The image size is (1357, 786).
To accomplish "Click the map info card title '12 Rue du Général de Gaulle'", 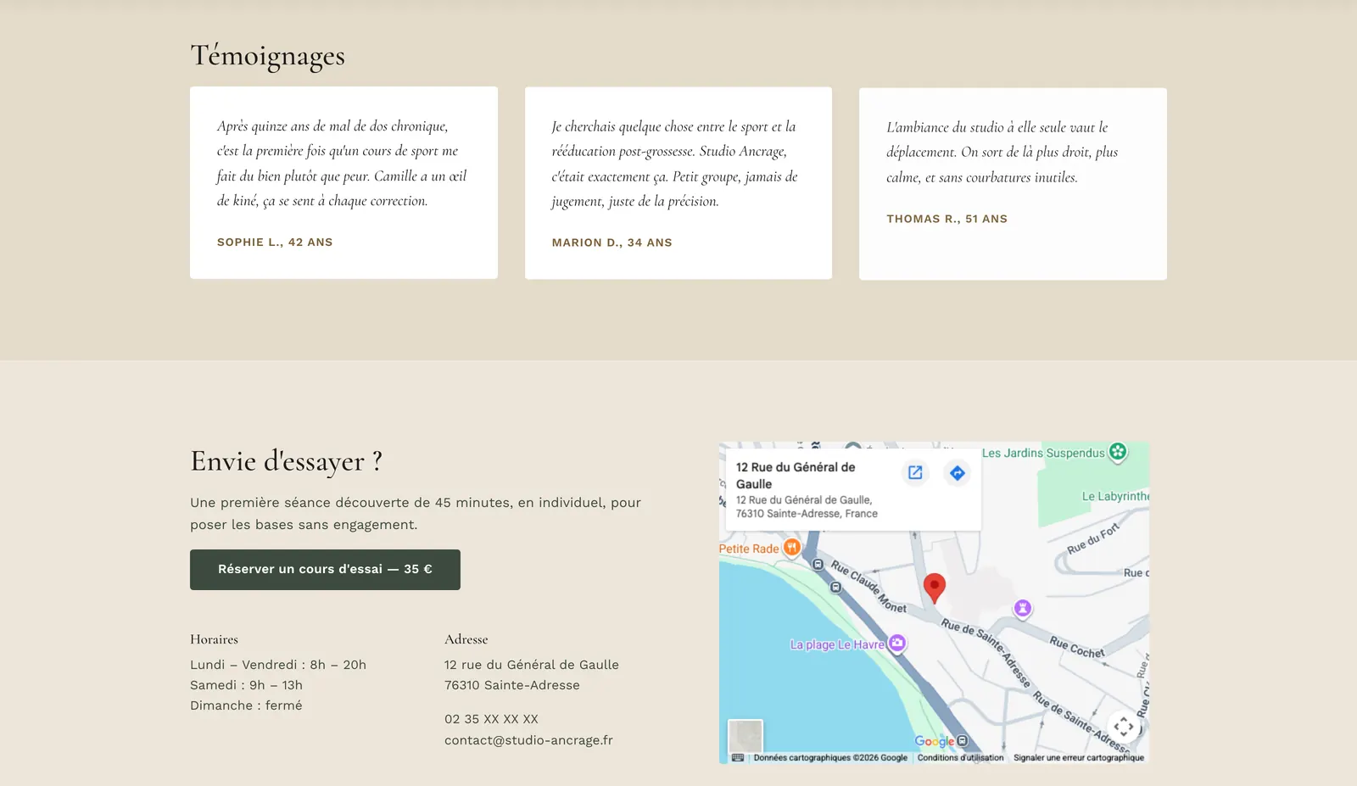I will [796, 476].
